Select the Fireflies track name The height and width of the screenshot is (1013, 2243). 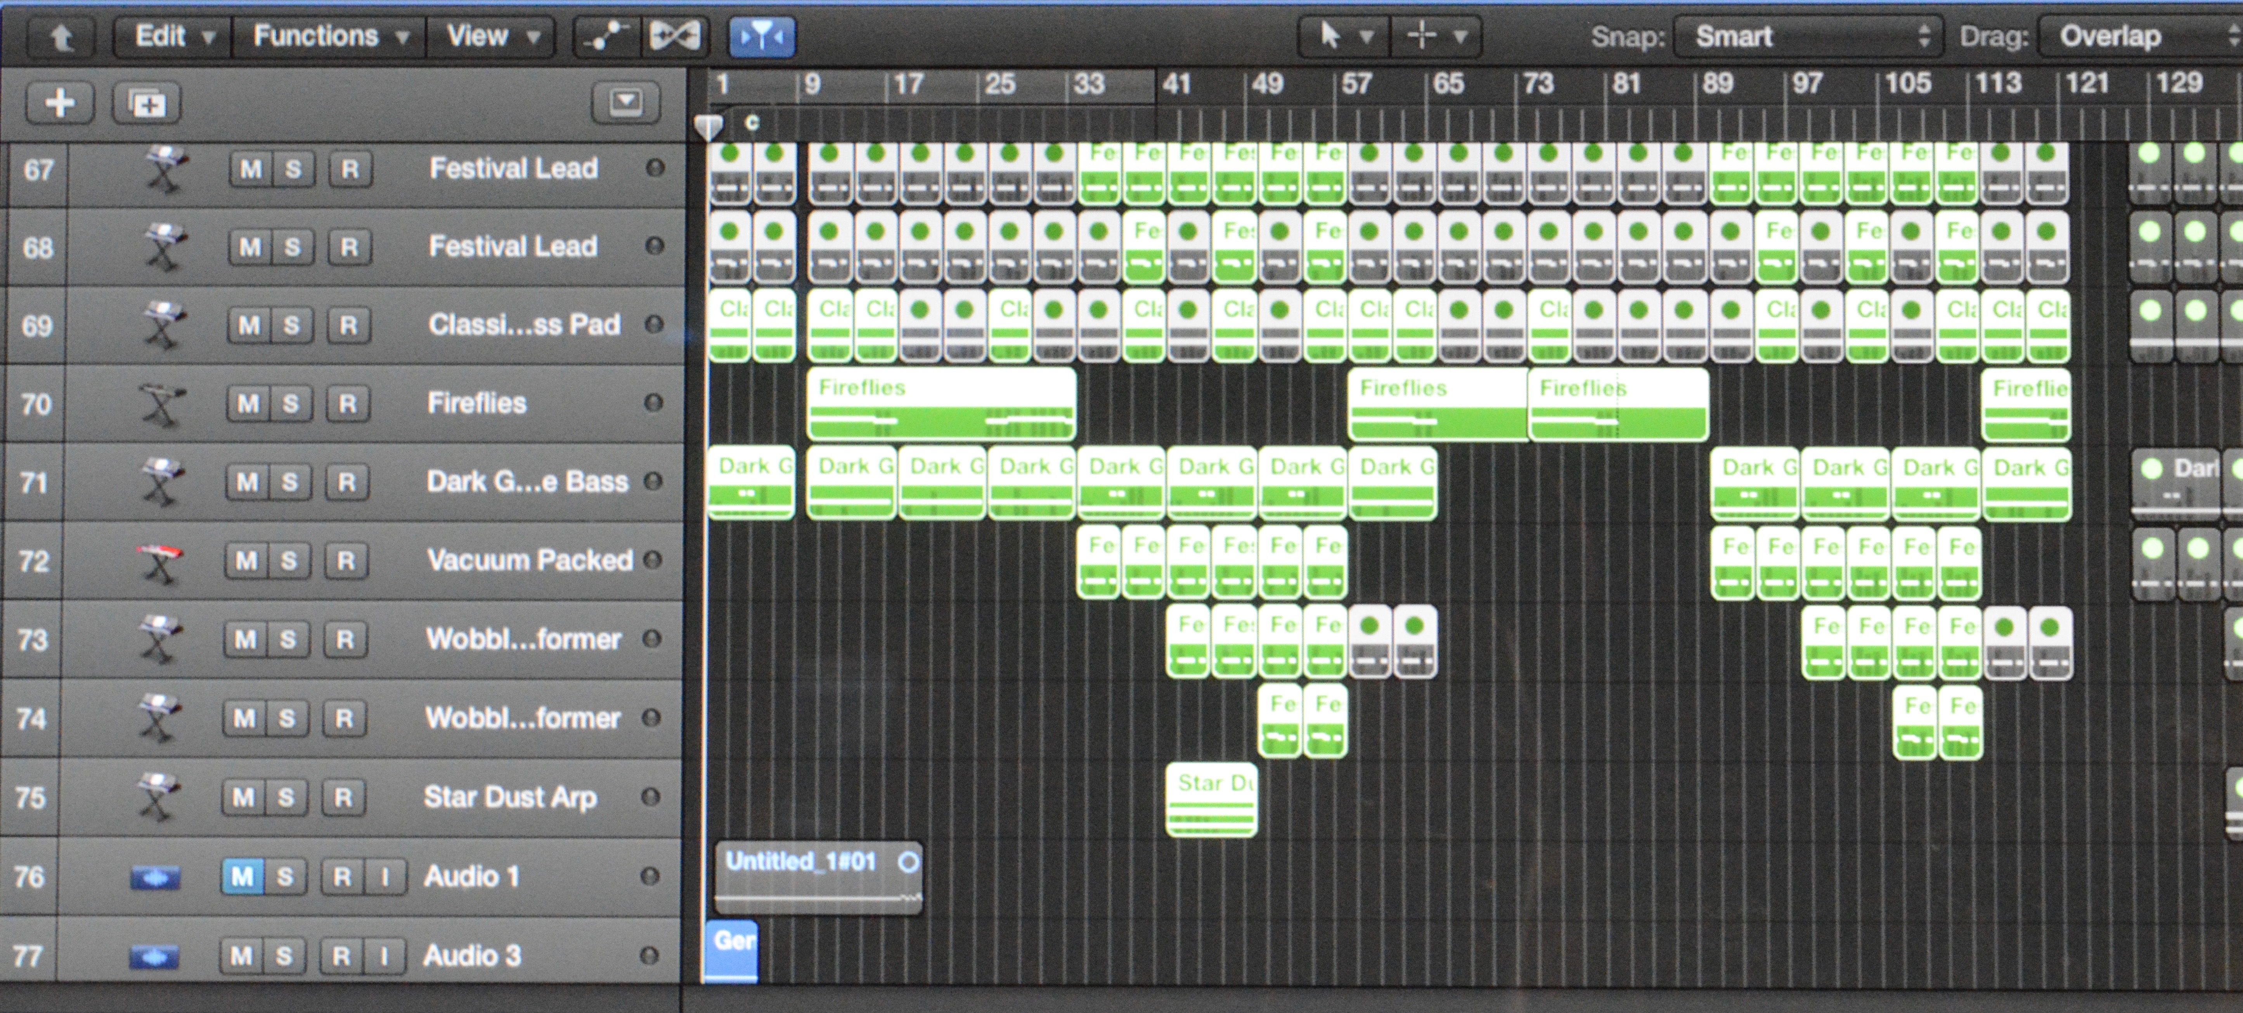(x=477, y=403)
